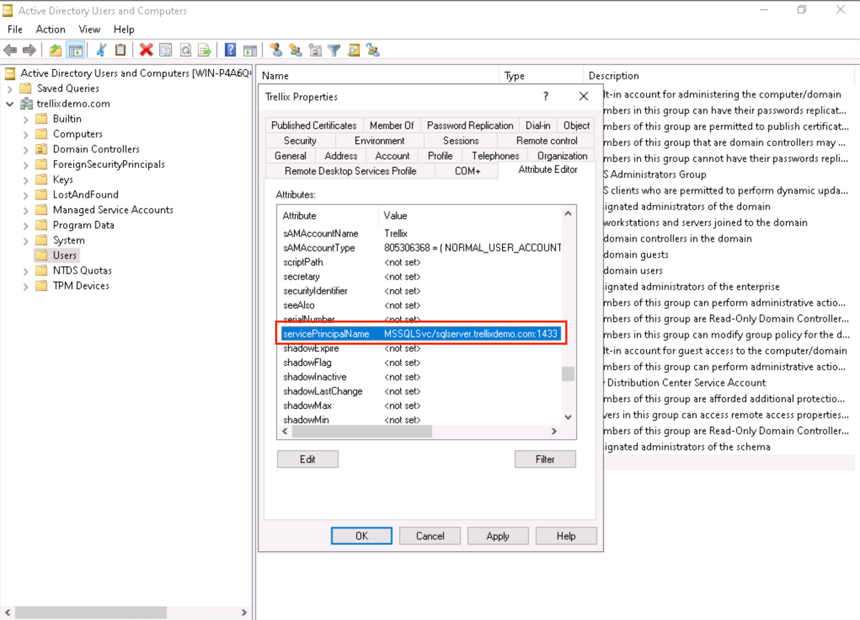Click the Cut scissors toolbar icon
Image resolution: width=860 pixels, height=620 pixels.
(101, 50)
